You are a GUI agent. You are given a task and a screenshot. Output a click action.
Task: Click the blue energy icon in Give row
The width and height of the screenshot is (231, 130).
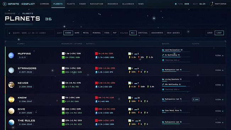(97, 113)
